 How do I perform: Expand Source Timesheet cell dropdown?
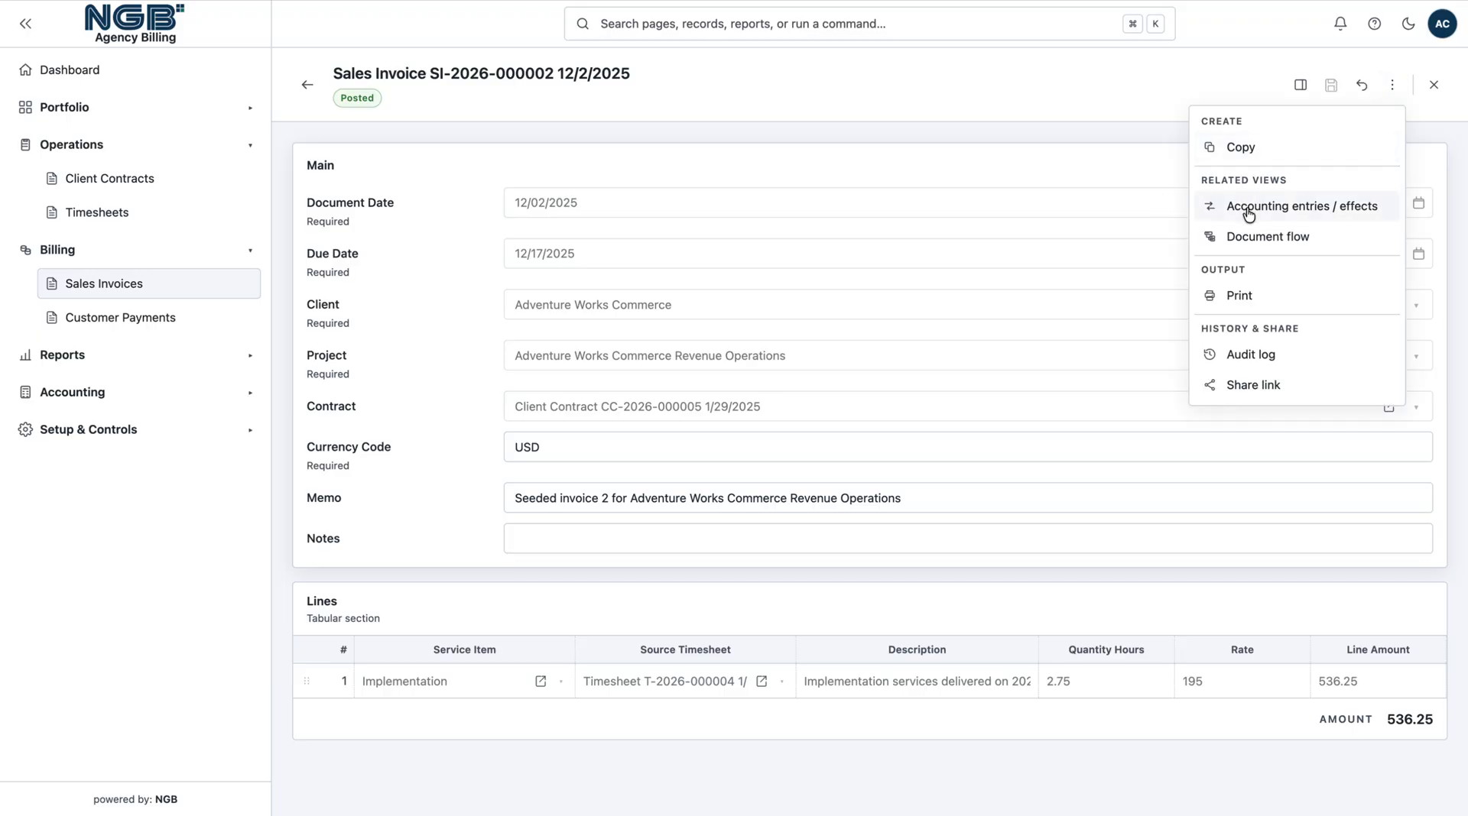click(x=781, y=682)
